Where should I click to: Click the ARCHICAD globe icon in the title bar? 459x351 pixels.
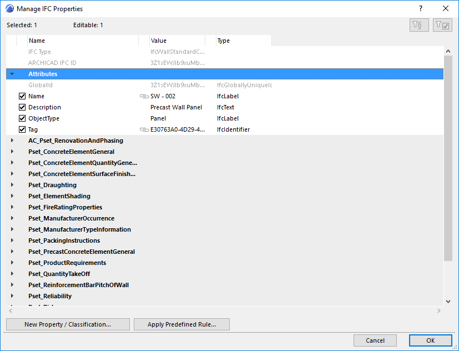(x=9, y=8)
